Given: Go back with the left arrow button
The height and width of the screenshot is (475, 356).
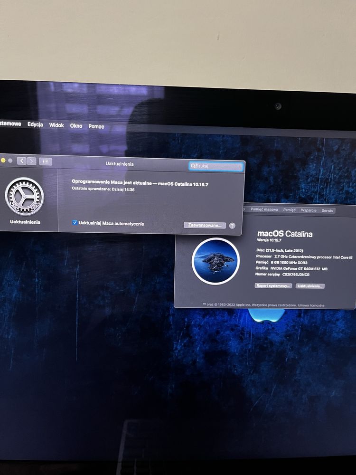Looking at the screenshot, I should click(21, 161).
